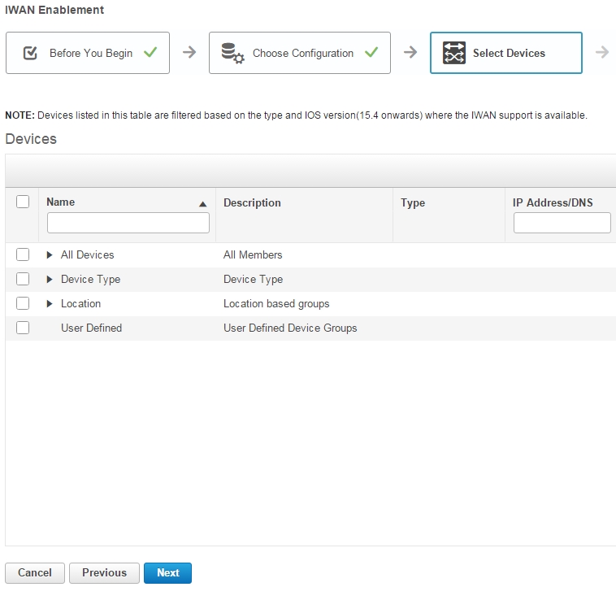Check the Location row checkbox
Screen dimensions: 616x600
pos(23,303)
